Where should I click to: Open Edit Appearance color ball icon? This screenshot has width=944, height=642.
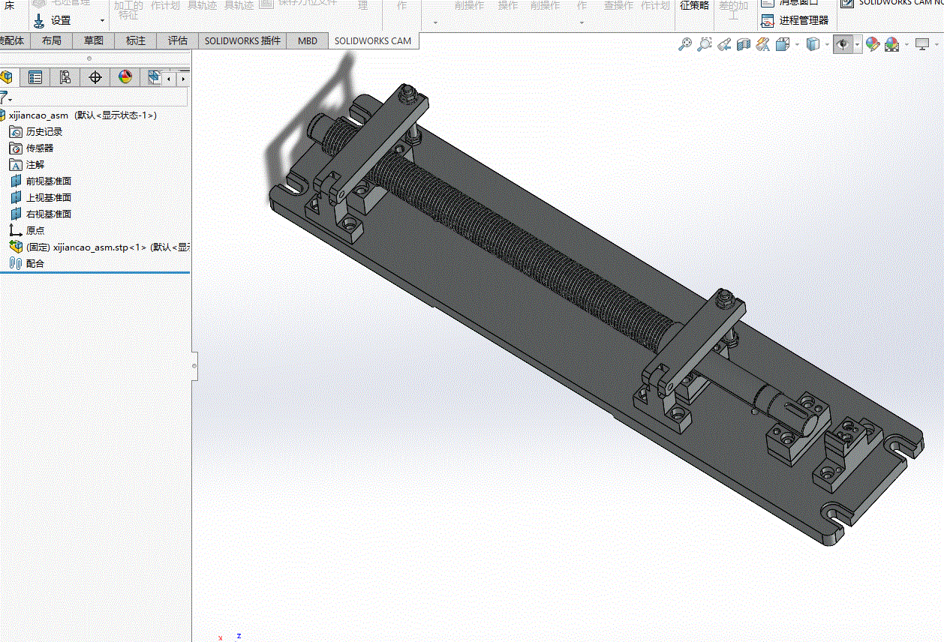click(873, 45)
